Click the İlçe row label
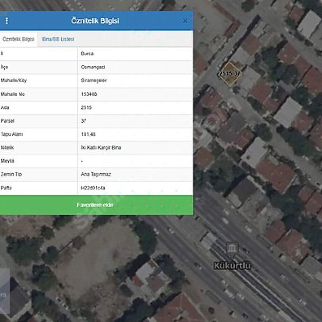322x322 pixels. point(4,67)
